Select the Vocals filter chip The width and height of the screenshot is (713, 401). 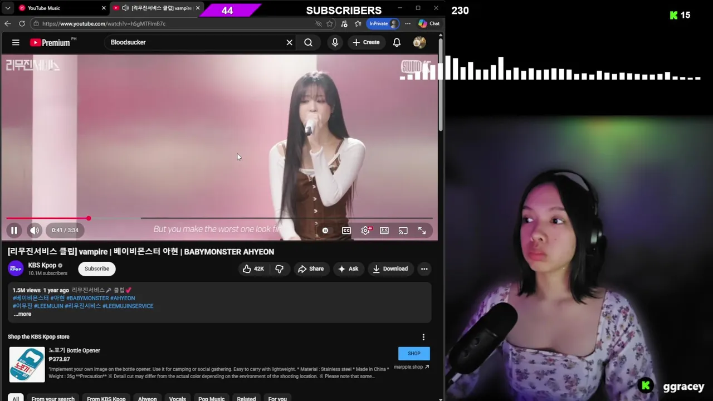178,398
